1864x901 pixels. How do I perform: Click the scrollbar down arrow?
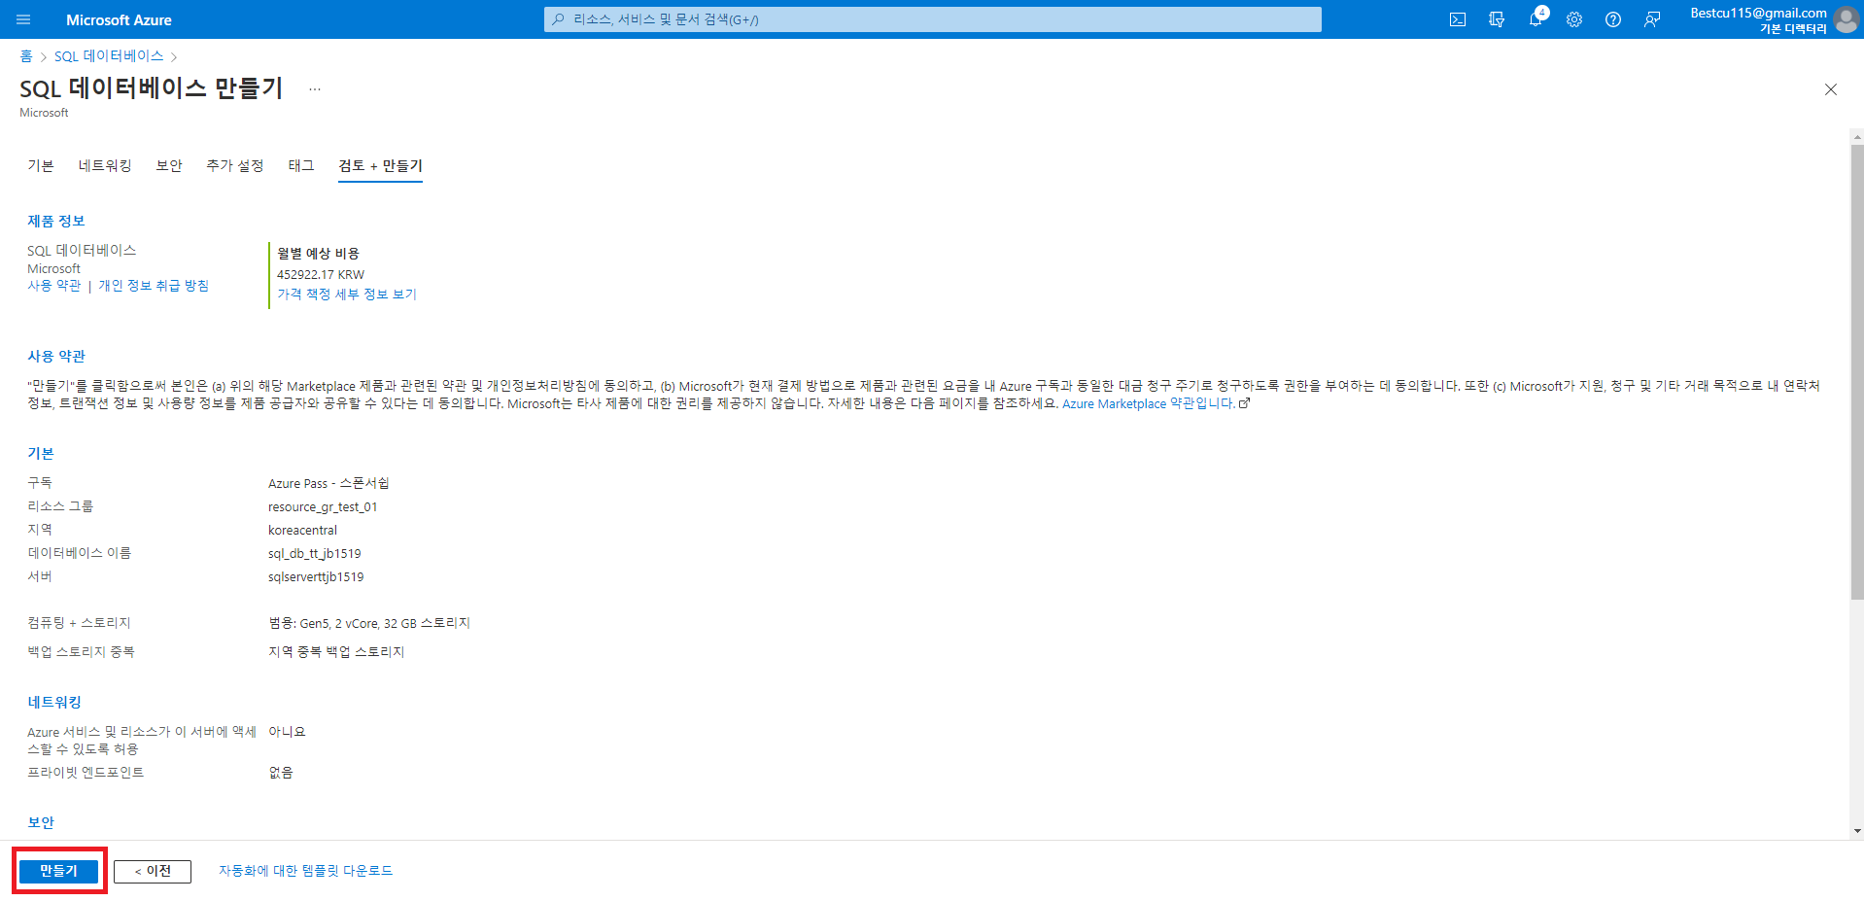(1857, 831)
